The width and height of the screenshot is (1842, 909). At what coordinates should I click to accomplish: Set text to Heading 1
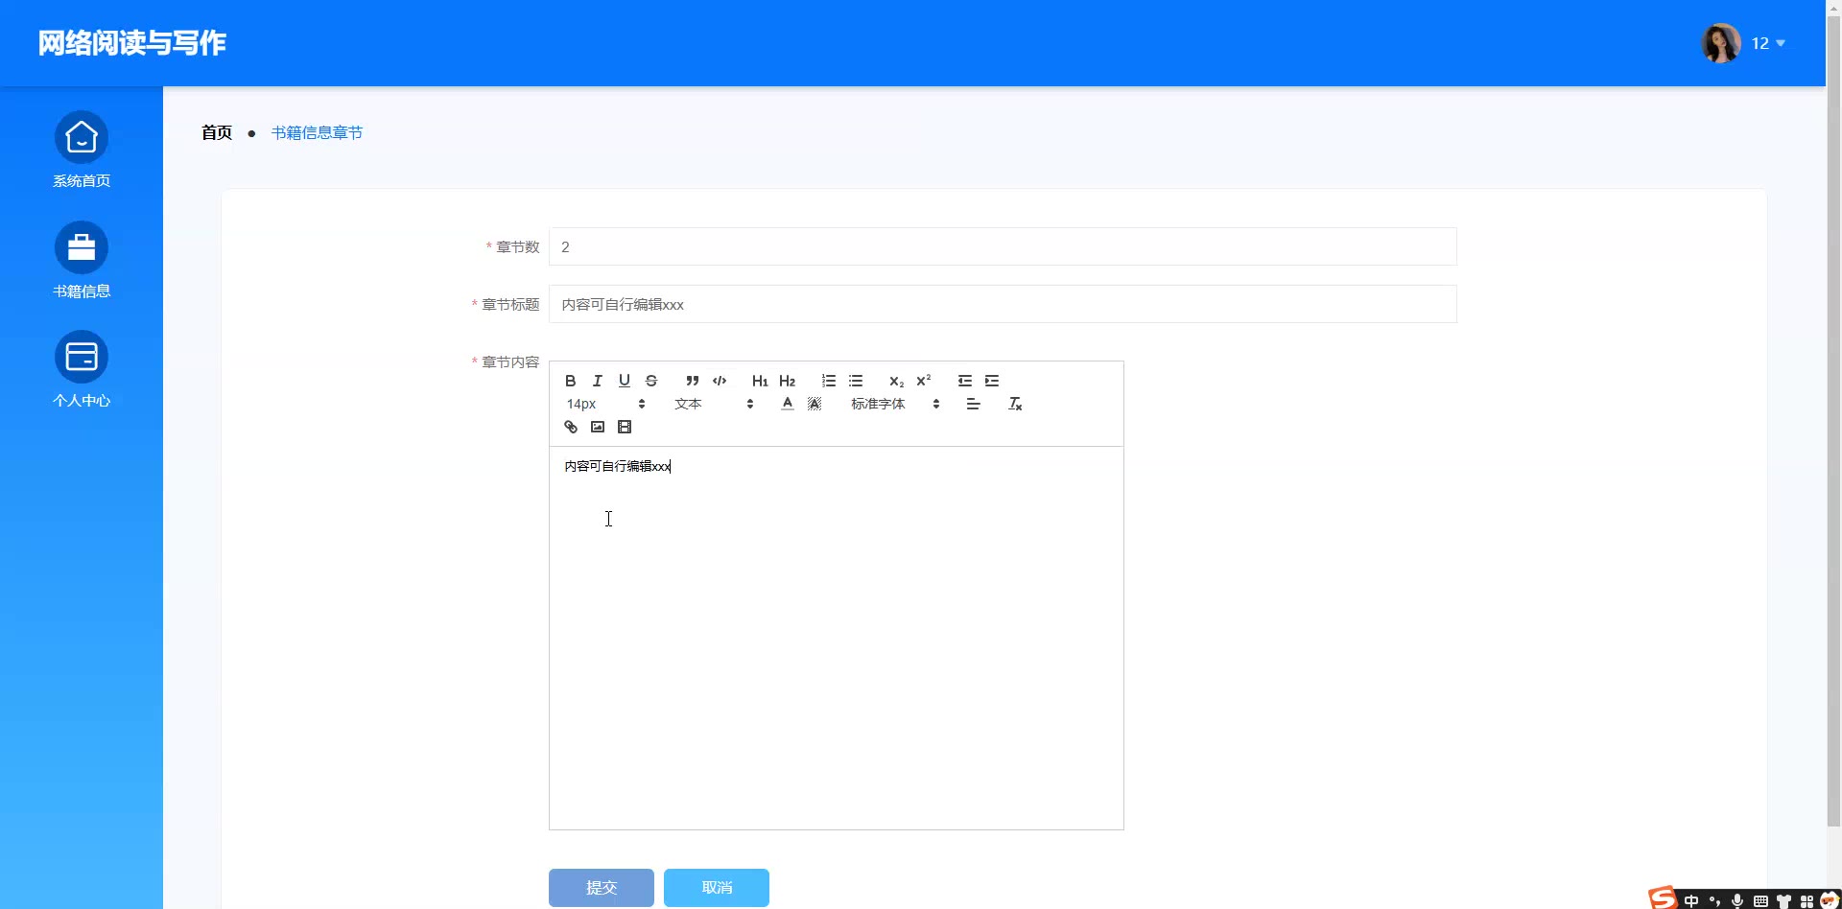pyautogui.click(x=760, y=381)
